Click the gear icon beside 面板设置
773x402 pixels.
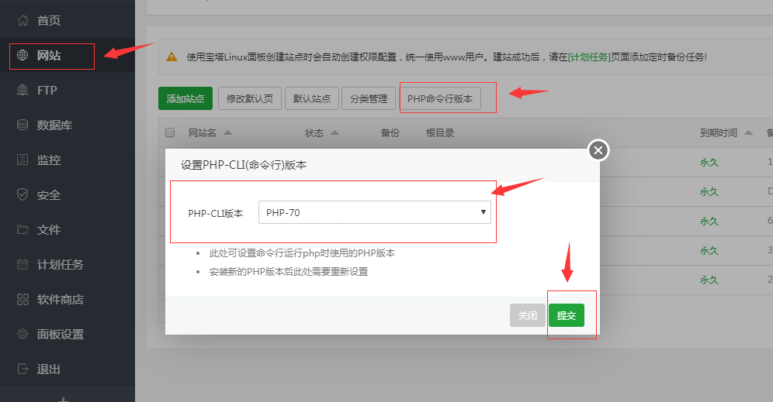pos(23,334)
